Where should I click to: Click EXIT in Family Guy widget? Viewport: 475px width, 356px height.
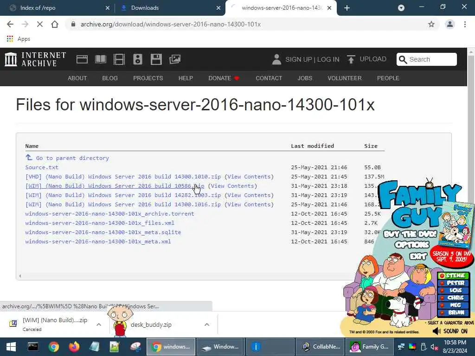point(418,256)
